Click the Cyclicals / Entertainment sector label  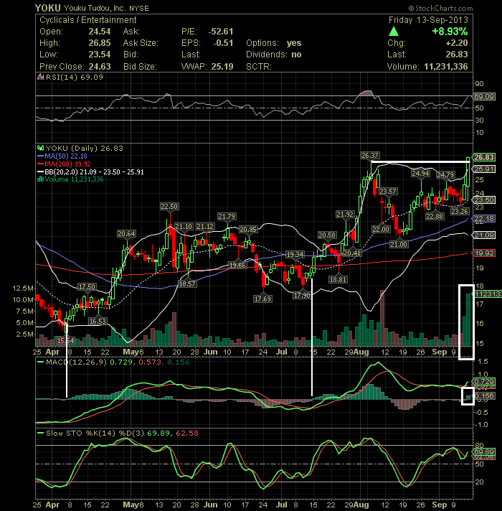88,20
